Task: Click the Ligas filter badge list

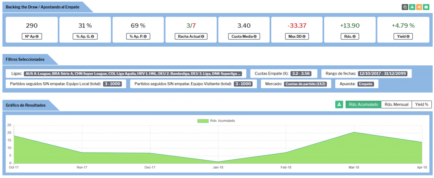Action: [x=133, y=73]
